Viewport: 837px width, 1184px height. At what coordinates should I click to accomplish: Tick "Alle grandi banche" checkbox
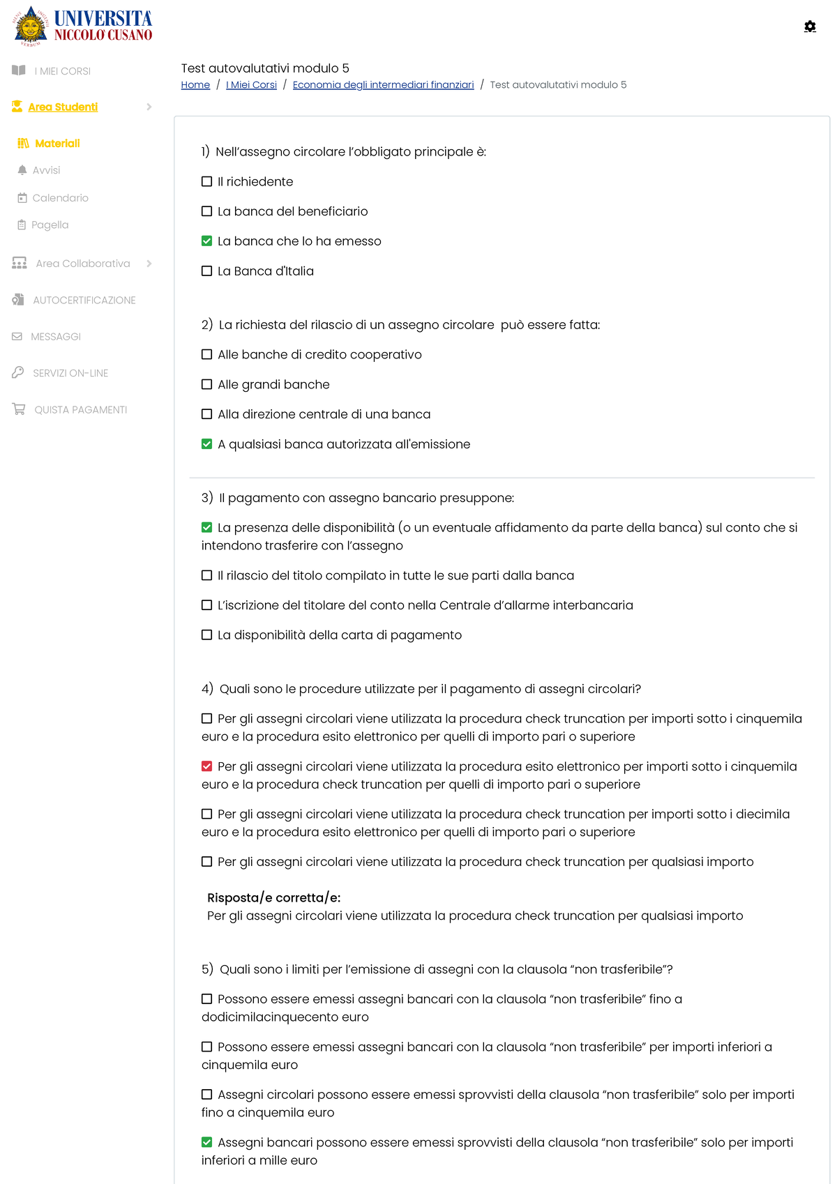tap(207, 384)
